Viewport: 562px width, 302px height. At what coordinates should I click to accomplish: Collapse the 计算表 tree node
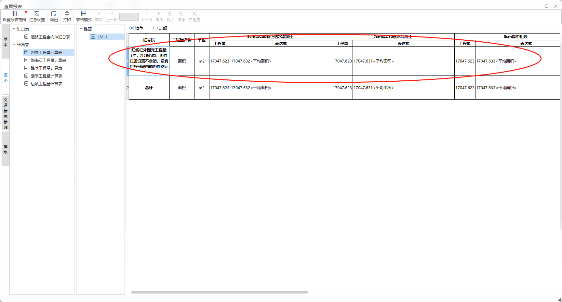(14, 45)
